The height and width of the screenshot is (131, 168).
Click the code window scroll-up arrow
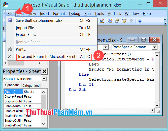point(157,55)
